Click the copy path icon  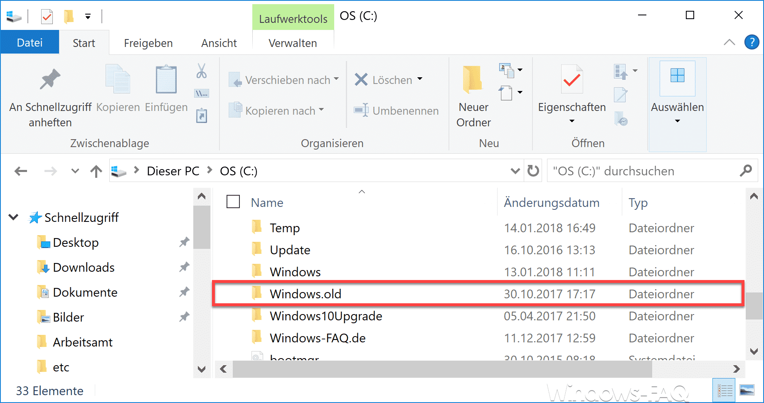click(202, 93)
